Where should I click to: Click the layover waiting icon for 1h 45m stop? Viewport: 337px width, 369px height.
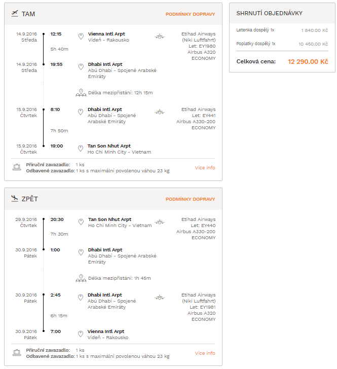tap(81, 278)
